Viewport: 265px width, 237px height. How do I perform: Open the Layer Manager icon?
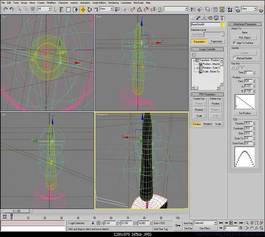[208, 9]
